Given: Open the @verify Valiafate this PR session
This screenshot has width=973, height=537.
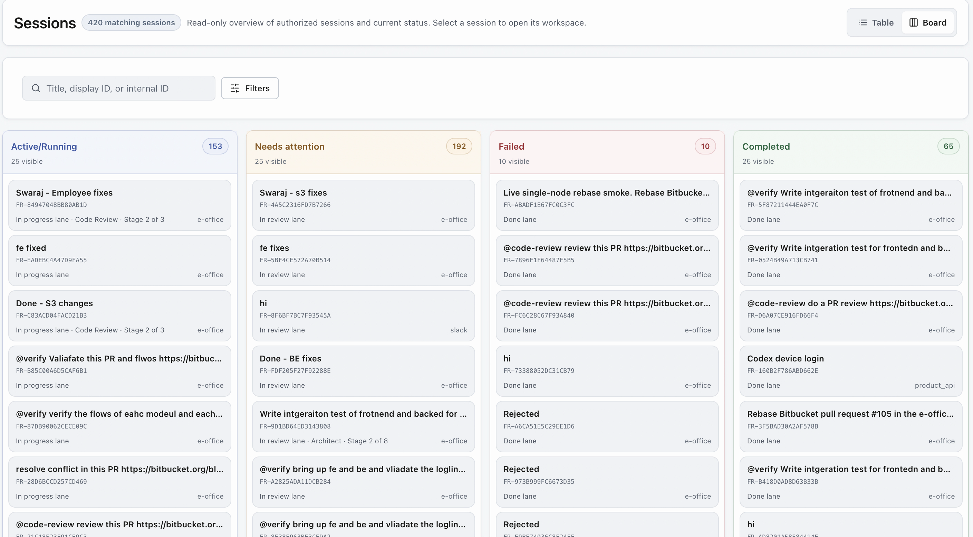Looking at the screenshot, I should [x=120, y=371].
